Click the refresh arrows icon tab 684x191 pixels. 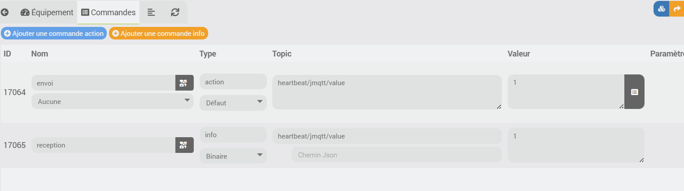pos(175,13)
